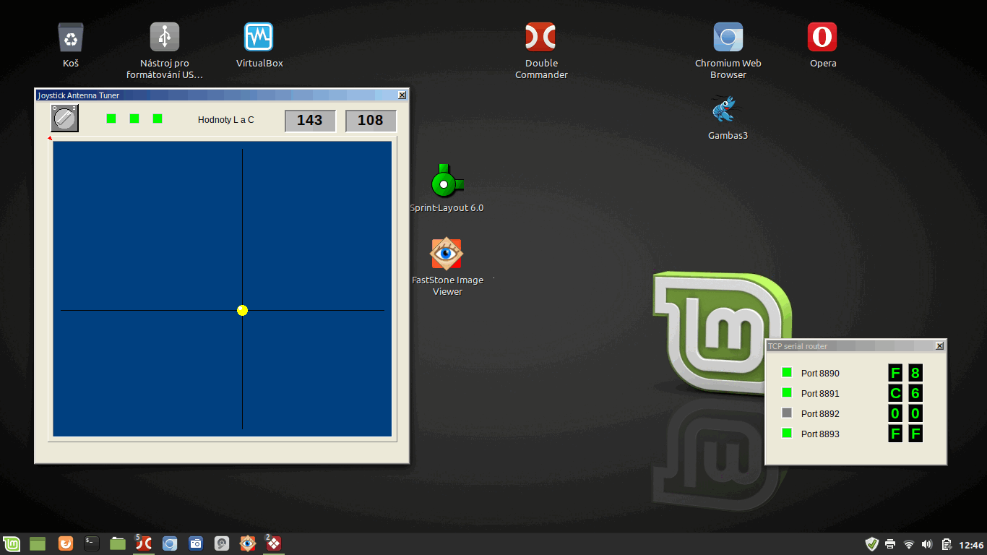Open the volume control in system tray
The width and height of the screenshot is (987, 555).
[927, 544]
